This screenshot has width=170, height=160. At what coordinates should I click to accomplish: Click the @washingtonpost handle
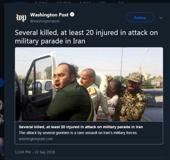pos(45,21)
